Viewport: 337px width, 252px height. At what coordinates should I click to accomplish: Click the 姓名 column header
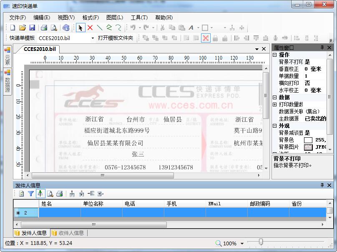tap(47, 204)
